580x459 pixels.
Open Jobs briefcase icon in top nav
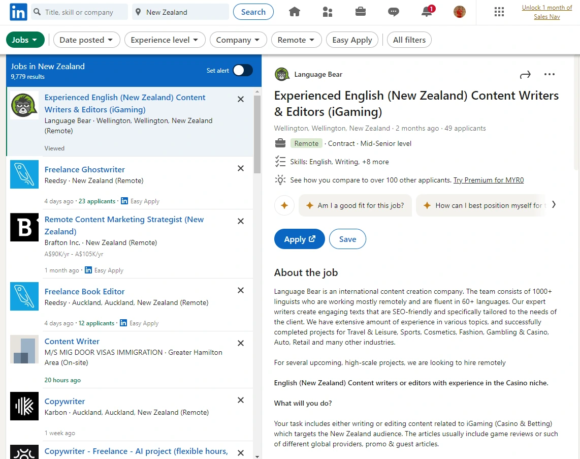click(360, 12)
